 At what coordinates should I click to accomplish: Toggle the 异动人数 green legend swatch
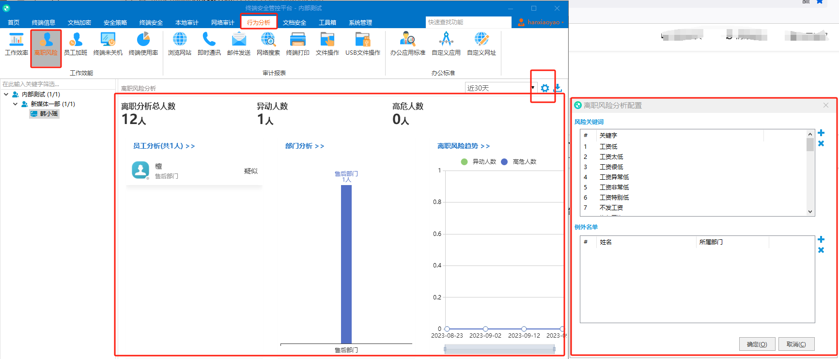pyautogui.click(x=464, y=162)
